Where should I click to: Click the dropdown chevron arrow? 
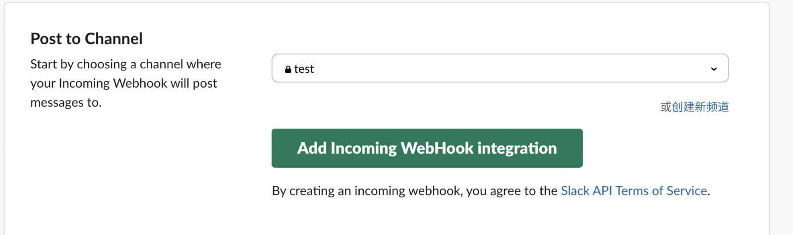(x=714, y=69)
